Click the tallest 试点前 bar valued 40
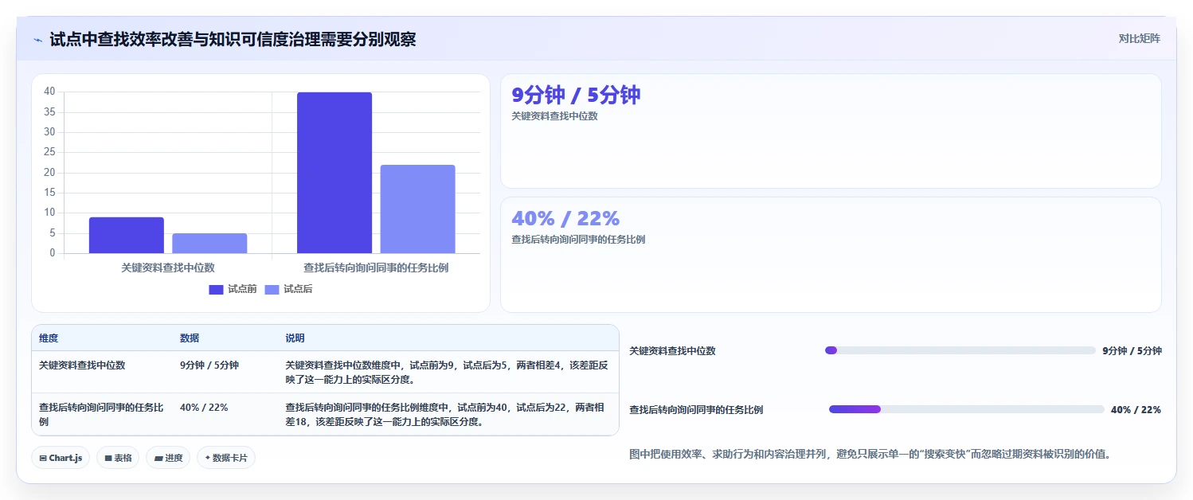This screenshot has width=1193, height=500. coord(334,173)
